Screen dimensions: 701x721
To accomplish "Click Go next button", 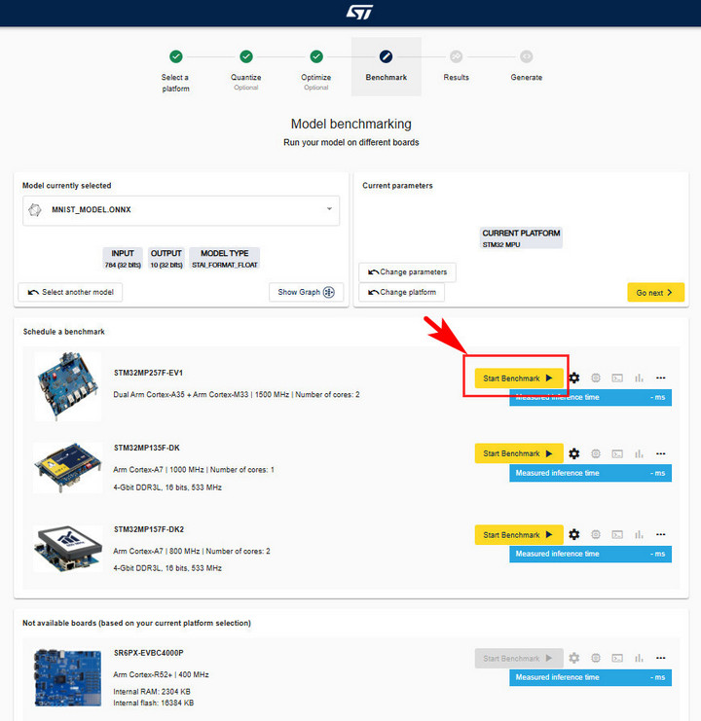I will pos(655,293).
